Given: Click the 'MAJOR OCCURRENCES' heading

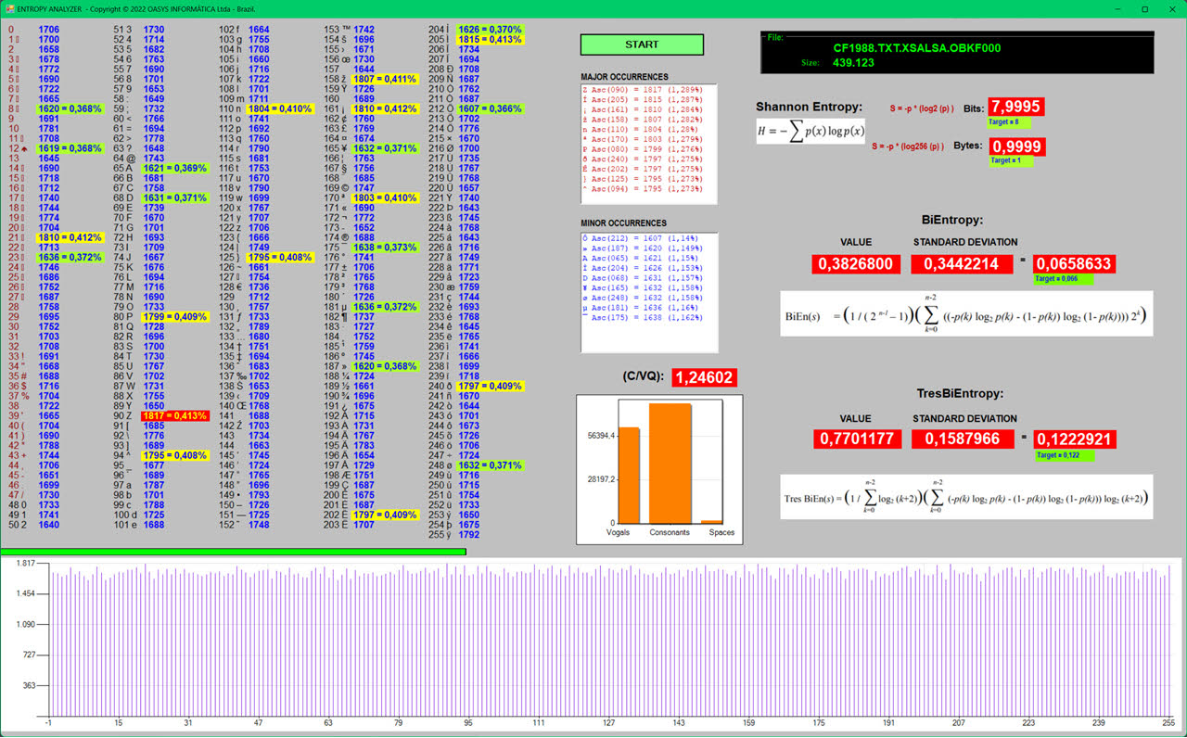Looking at the screenshot, I should point(624,77).
